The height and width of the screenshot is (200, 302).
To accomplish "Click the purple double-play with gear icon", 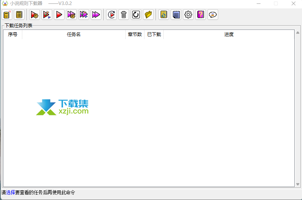I will pos(71,15).
